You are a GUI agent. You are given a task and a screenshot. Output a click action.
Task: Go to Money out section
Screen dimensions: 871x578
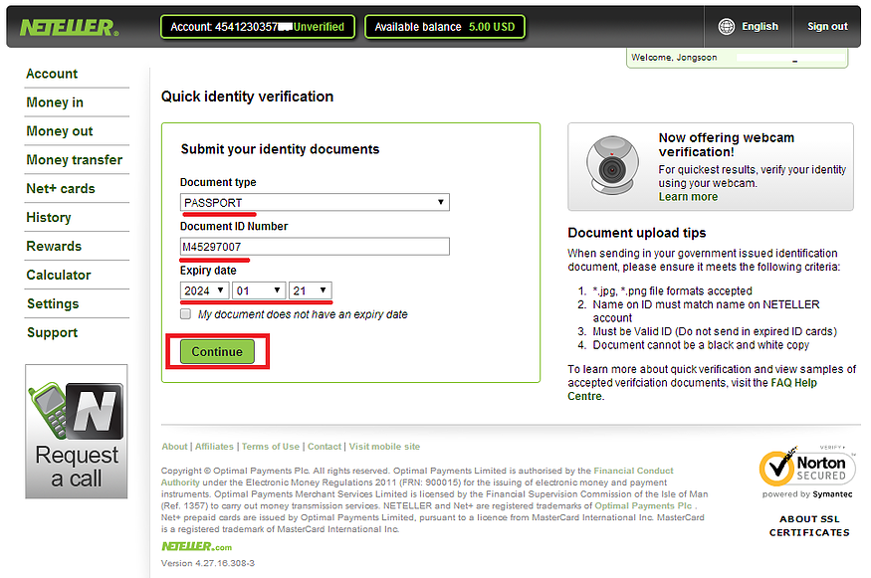[x=60, y=131]
